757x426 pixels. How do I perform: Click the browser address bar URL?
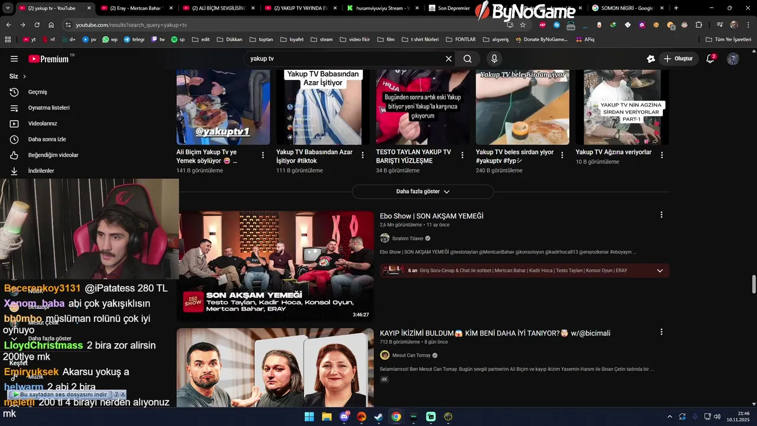131,25
